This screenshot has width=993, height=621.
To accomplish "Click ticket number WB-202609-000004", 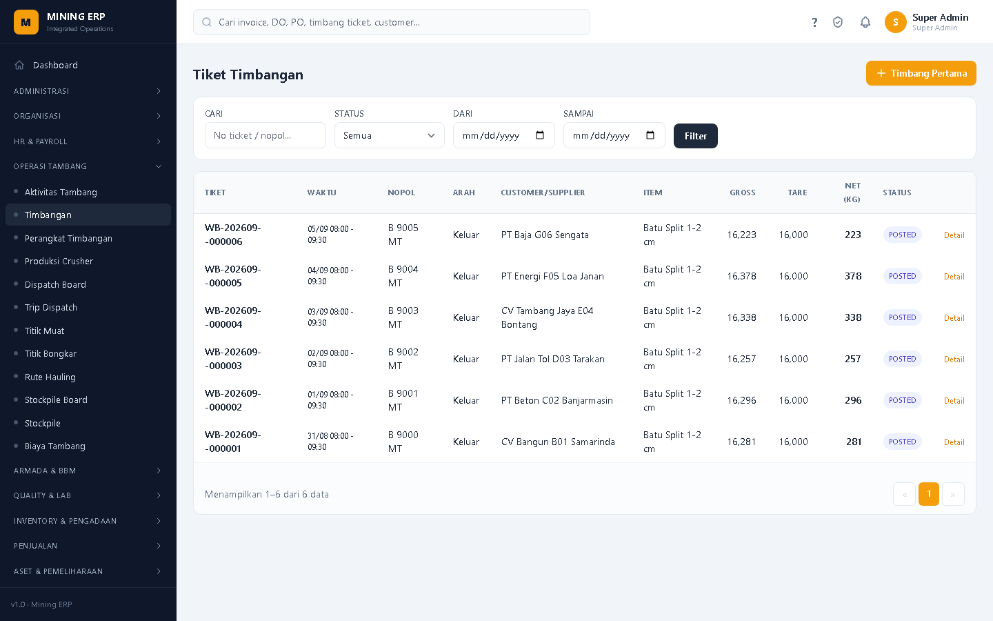I will (233, 317).
